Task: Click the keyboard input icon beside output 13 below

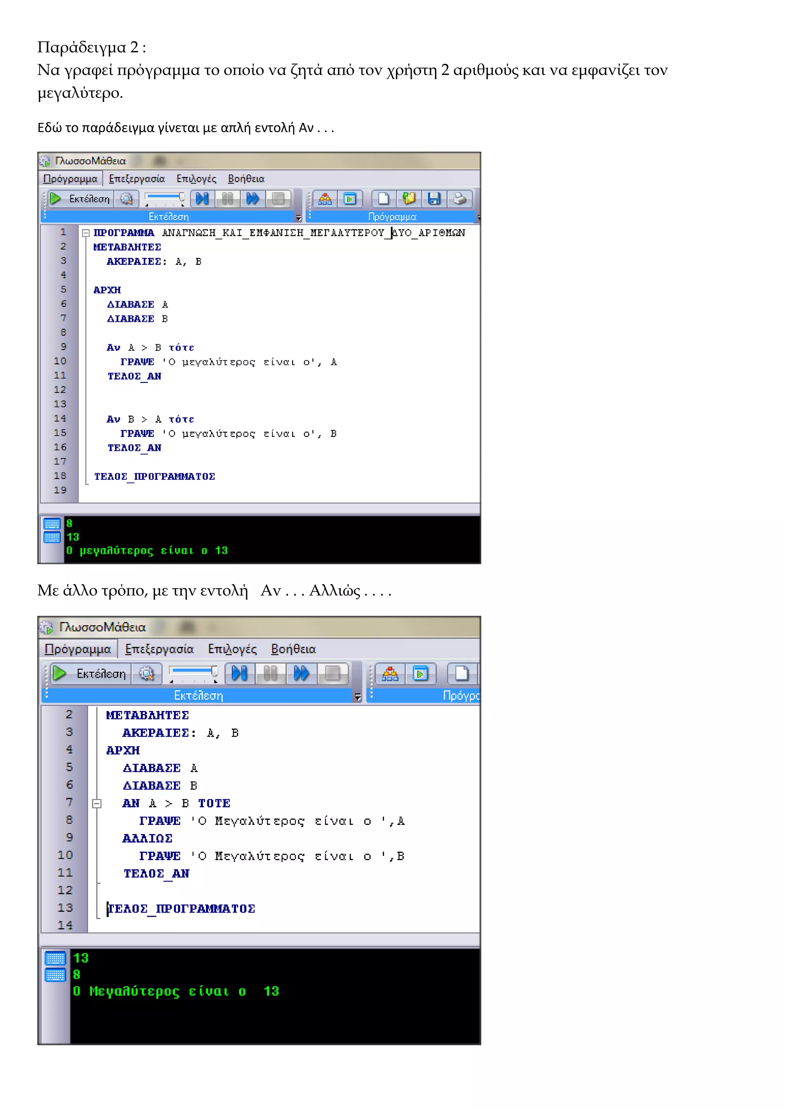Action: [55, 958]
